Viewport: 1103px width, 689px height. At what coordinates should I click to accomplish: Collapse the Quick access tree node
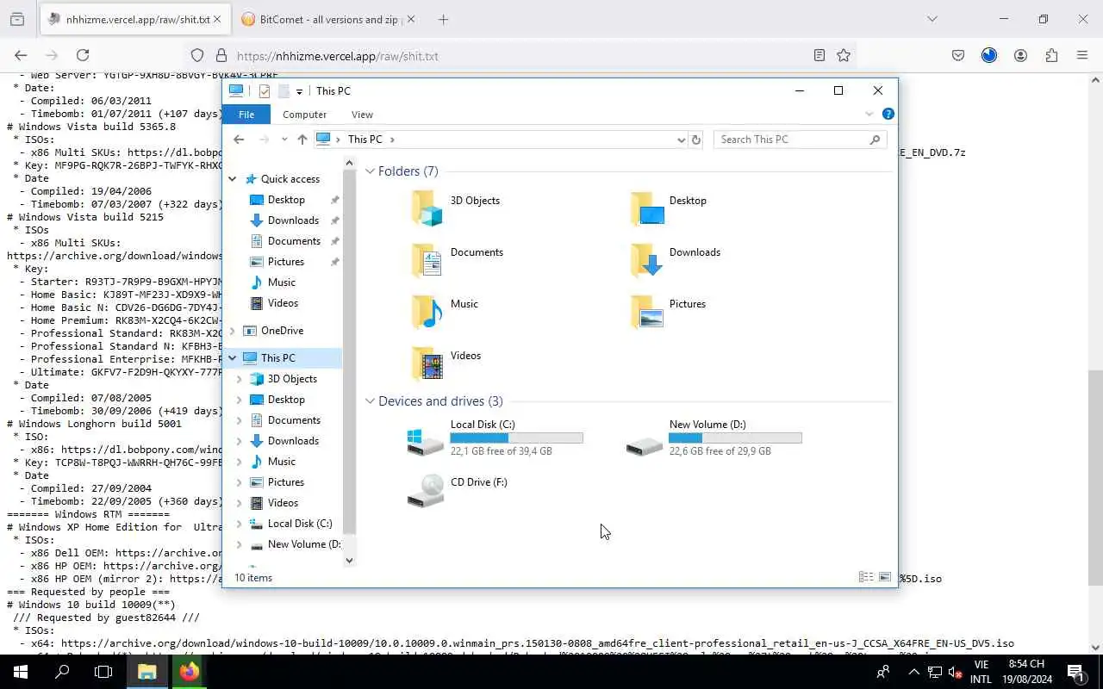[233, 179]
